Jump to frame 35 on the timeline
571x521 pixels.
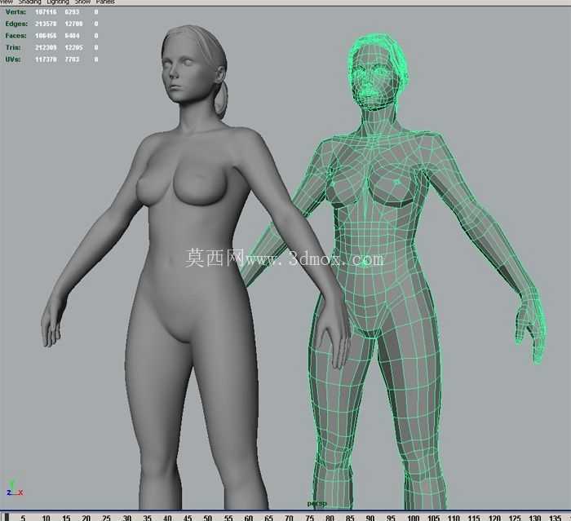point(147,518)
